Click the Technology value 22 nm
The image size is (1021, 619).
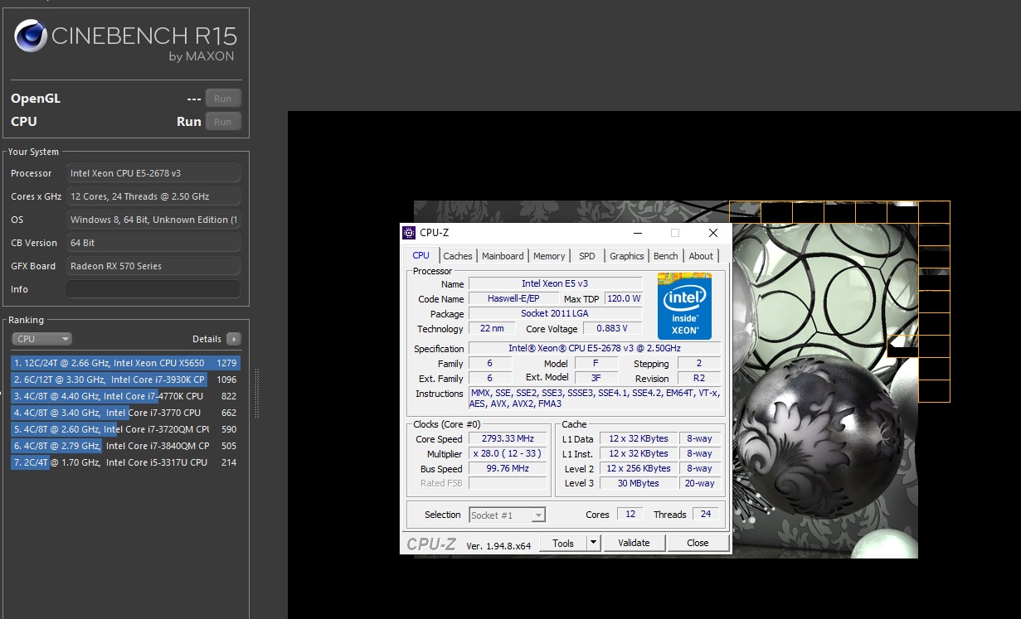491,328
